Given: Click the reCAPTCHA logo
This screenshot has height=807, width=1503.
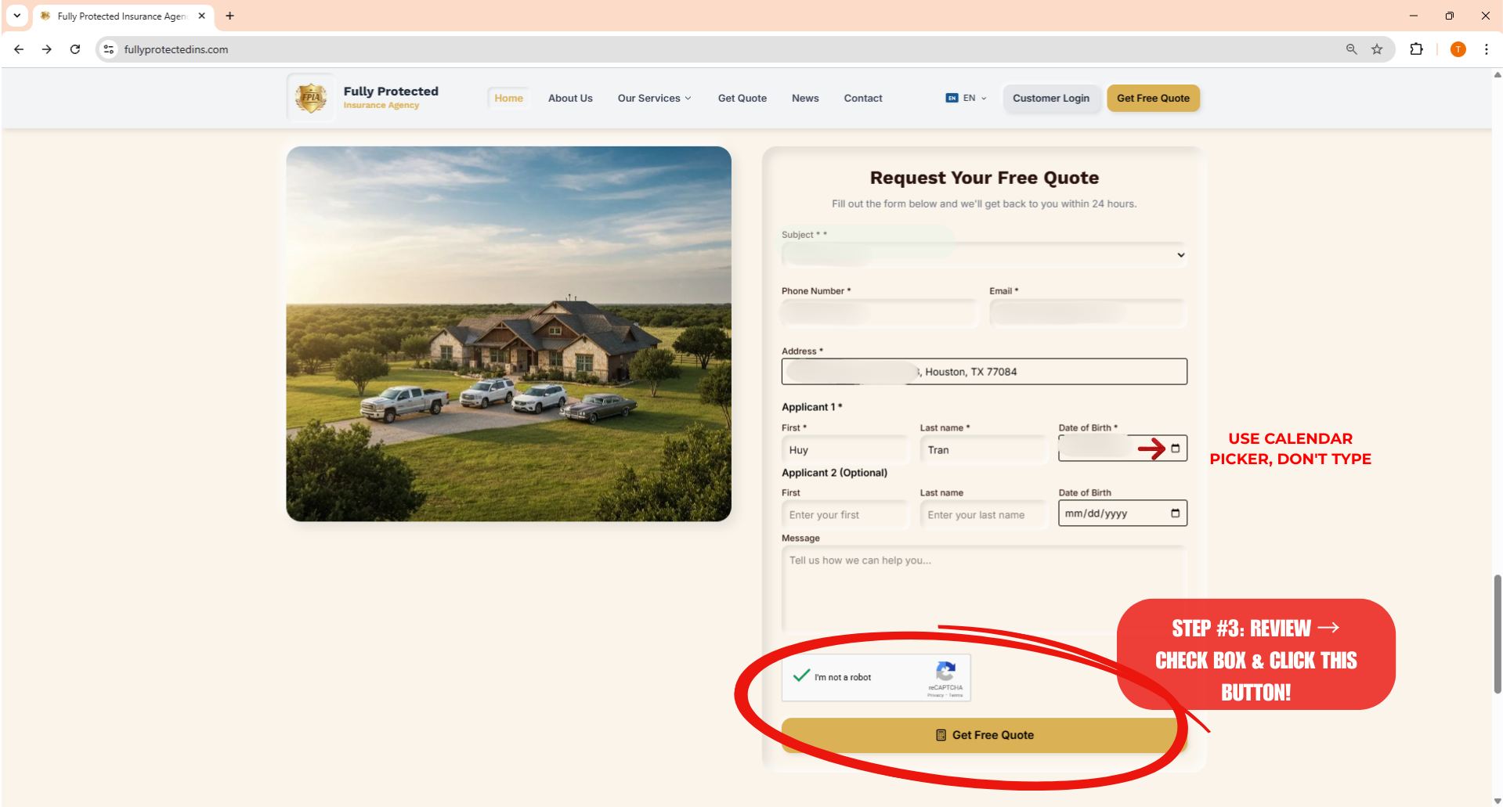Looking at the screenshot, I should point(945,672).
